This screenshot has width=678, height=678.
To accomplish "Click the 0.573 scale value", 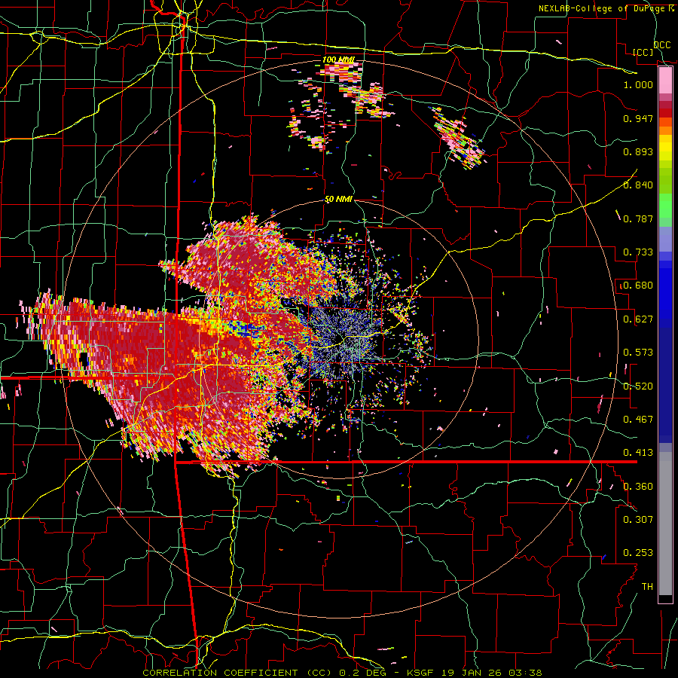I will tap(638, 353).
